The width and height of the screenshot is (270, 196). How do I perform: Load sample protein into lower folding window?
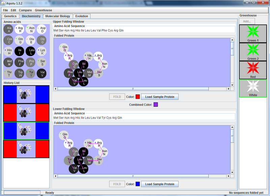(160, 184)
